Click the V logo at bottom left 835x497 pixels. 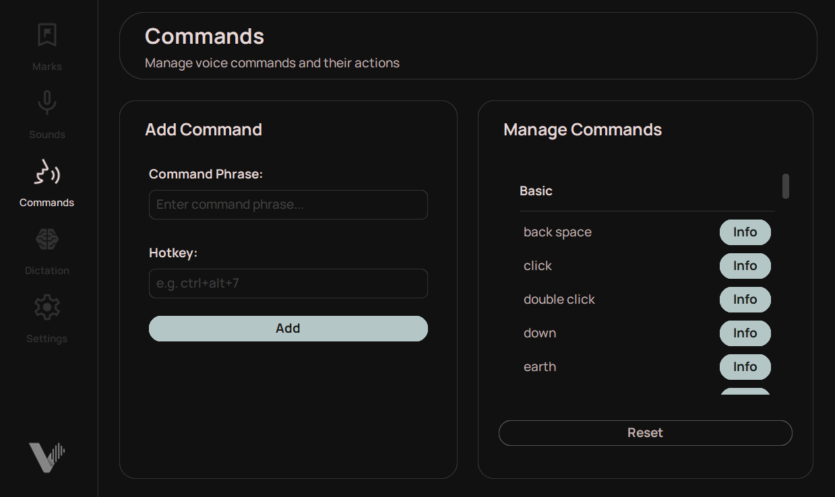47,456
